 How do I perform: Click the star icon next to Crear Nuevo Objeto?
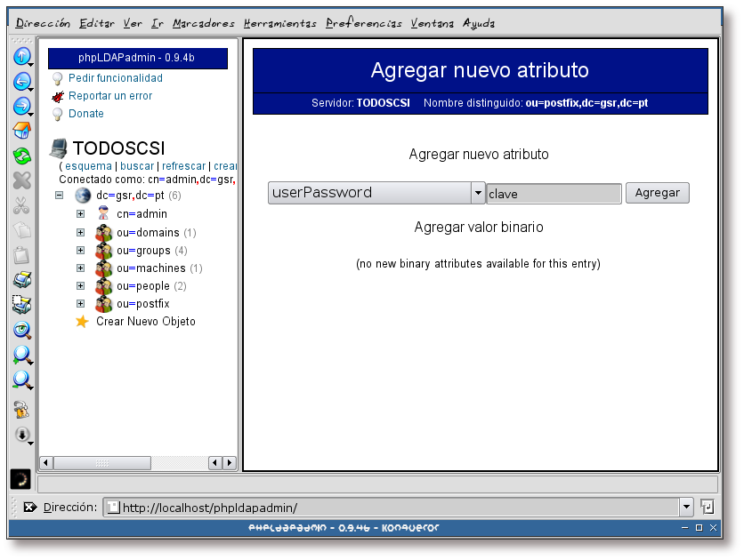click(x=81, y=320)
